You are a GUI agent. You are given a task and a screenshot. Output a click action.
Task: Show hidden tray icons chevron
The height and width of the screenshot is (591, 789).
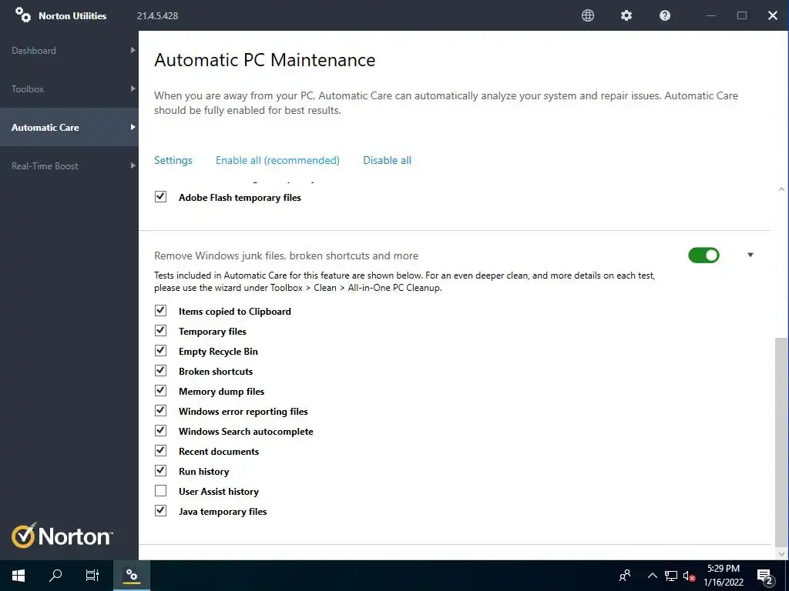click(652, 576)
